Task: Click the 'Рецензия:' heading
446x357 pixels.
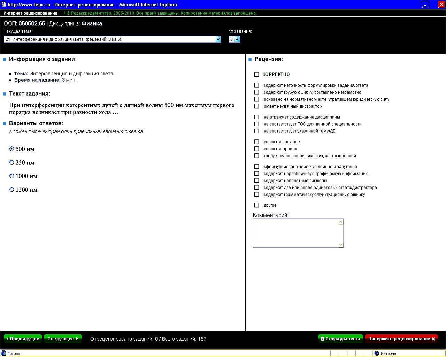Action: [x=269, y=59]
